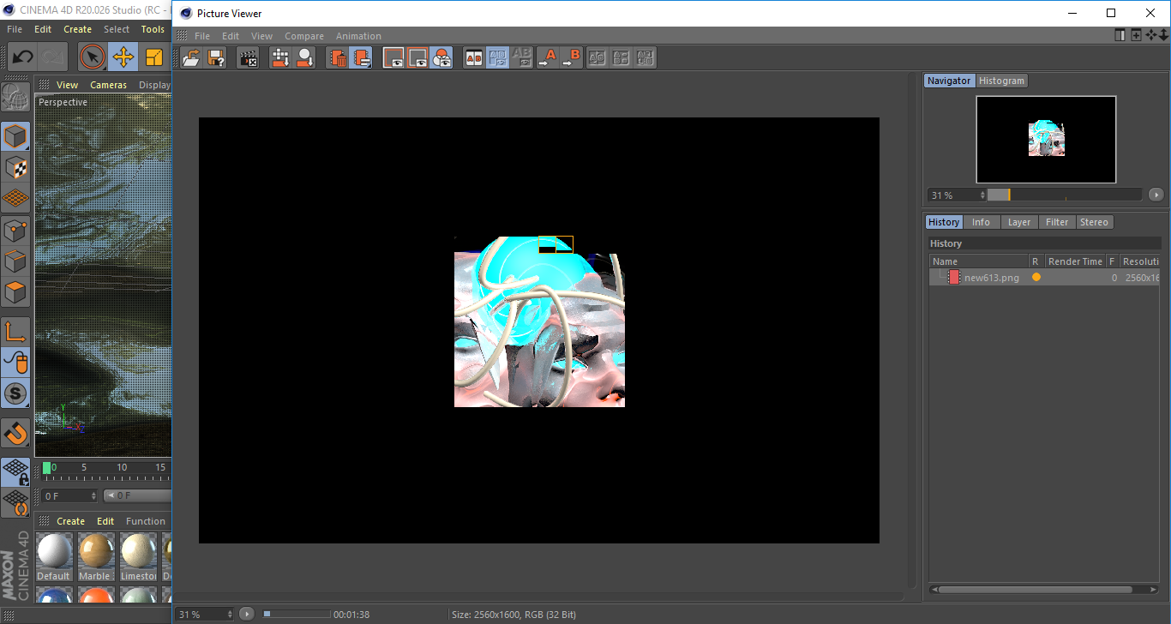This screenshot has height=624, width=1171.
Task: Click Make Editable globe icon
Action: click(15, 98)
